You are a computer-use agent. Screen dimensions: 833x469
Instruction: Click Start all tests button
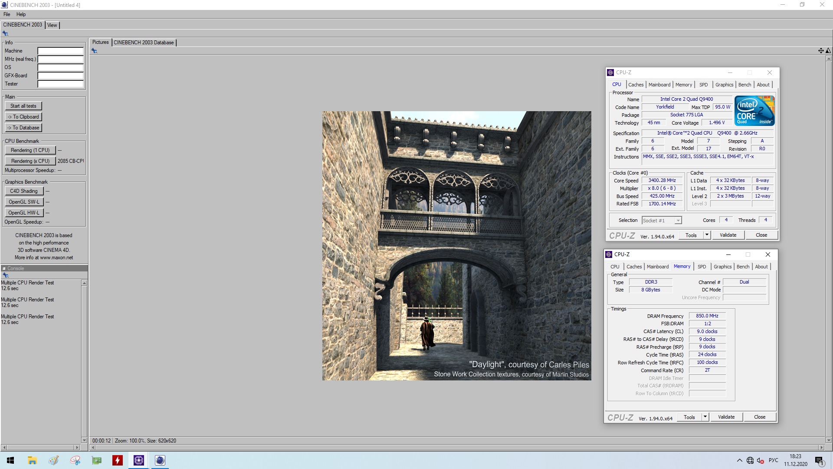pos(23,106)
